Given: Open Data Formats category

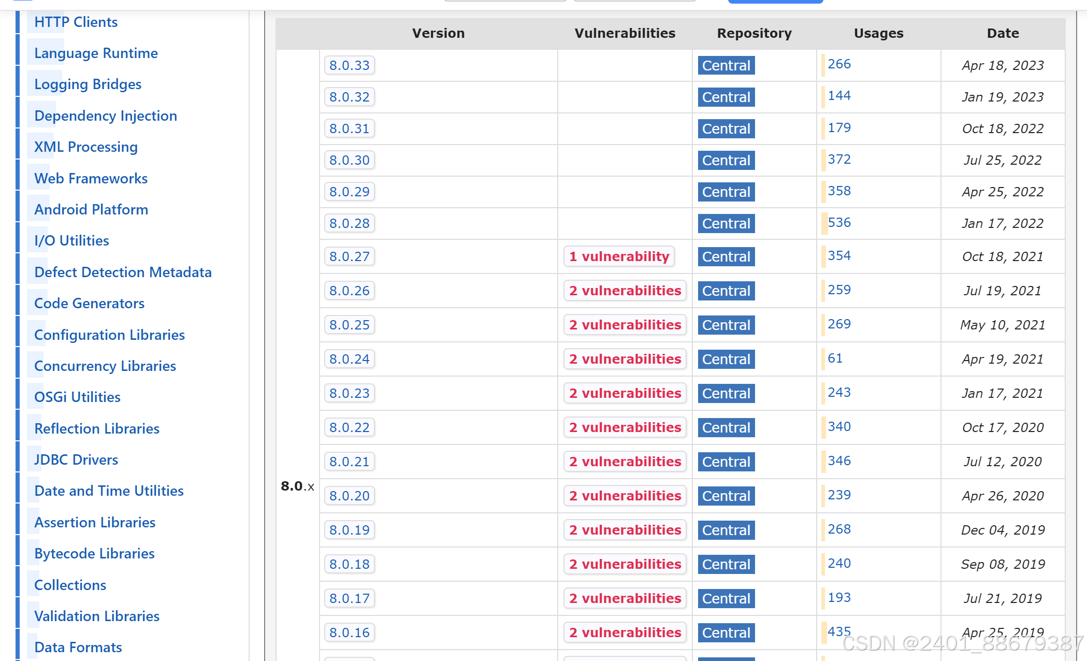Looking at the screenshot, I should (x=78, y=647).
